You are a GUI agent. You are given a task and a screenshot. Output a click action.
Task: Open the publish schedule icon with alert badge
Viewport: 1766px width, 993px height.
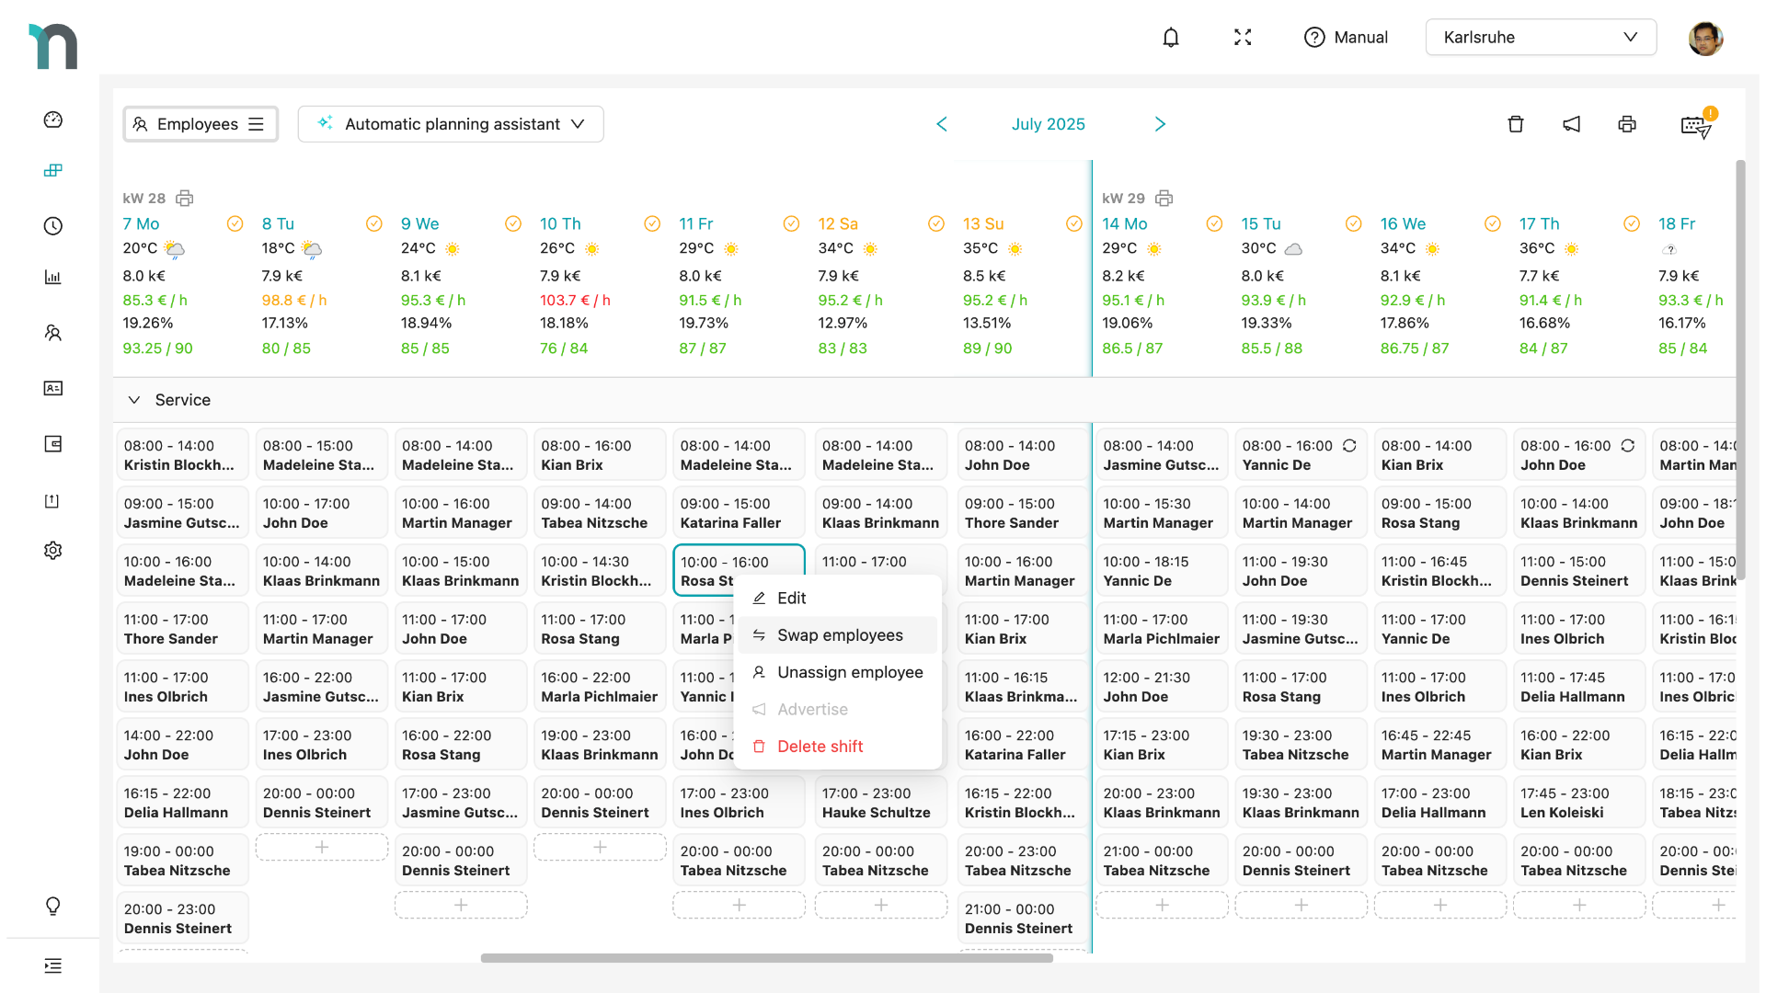coord(1695,126)
